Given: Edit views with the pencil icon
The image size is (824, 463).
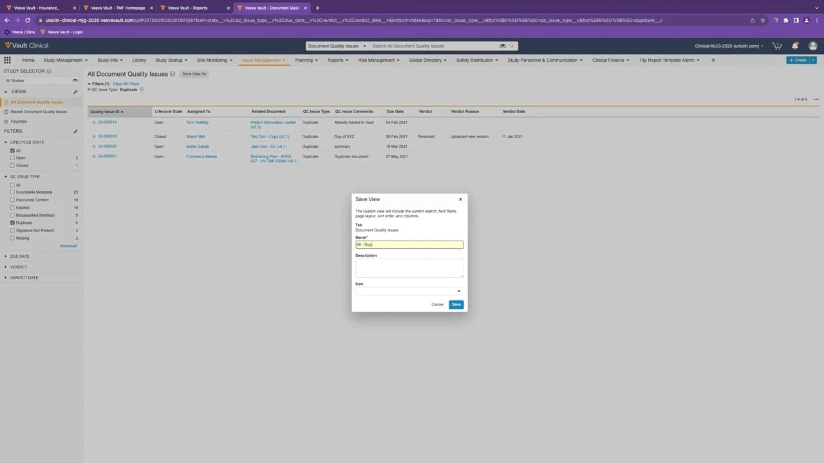Looking at the screenshot, I should click(x=75, y=92).
